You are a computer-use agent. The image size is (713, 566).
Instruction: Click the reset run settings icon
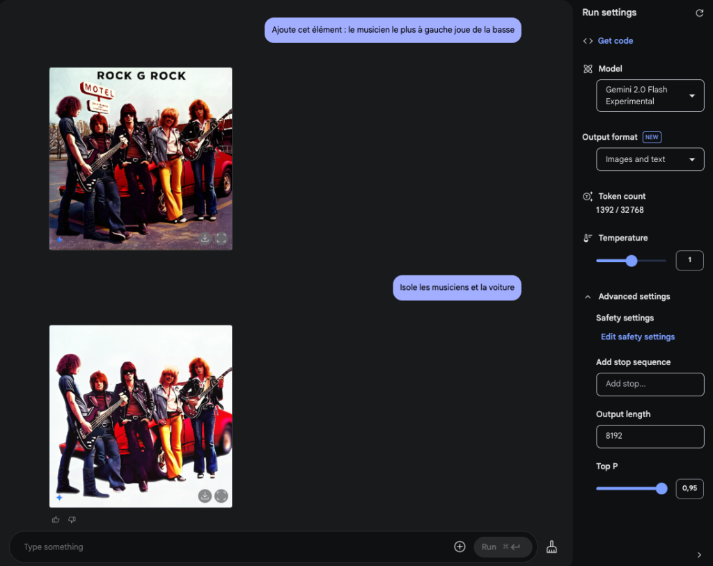699,13
